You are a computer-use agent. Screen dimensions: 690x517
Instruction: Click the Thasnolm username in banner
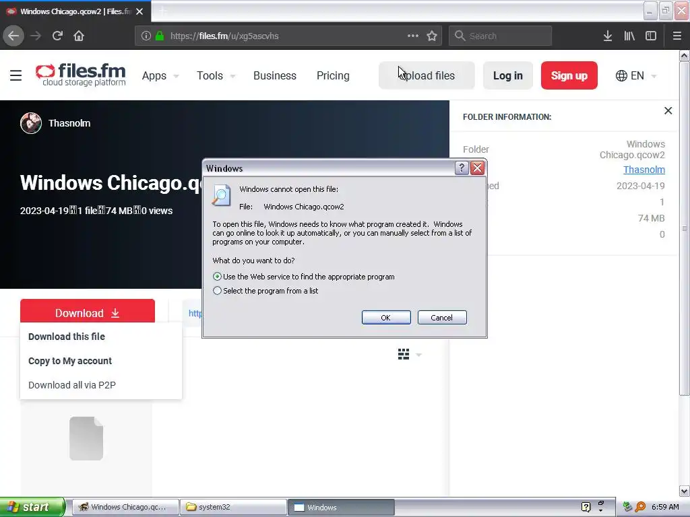[x=69, y=123]
